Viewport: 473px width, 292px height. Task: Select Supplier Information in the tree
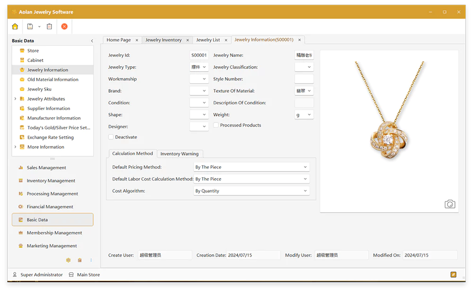coord(49,109)
